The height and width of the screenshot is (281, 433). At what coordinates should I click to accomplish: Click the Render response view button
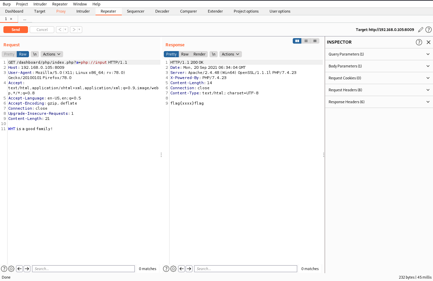pos(199,54)
